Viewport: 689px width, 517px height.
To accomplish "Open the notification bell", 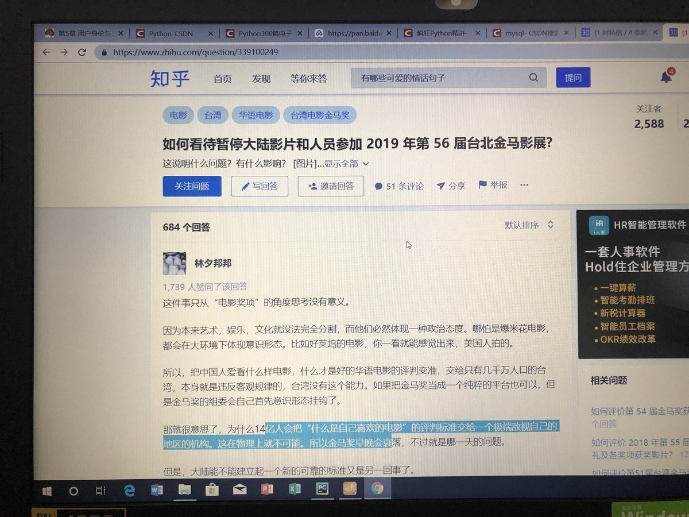I will point(666,77).
